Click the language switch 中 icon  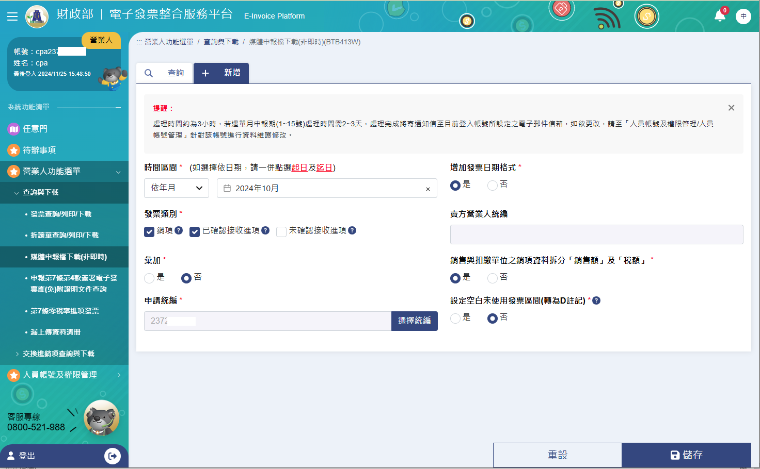click(743, 16)
